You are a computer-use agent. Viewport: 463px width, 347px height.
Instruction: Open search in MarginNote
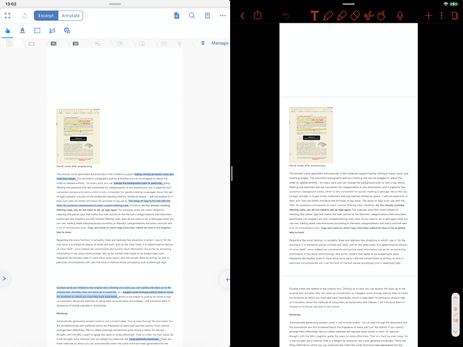[192, 16]
